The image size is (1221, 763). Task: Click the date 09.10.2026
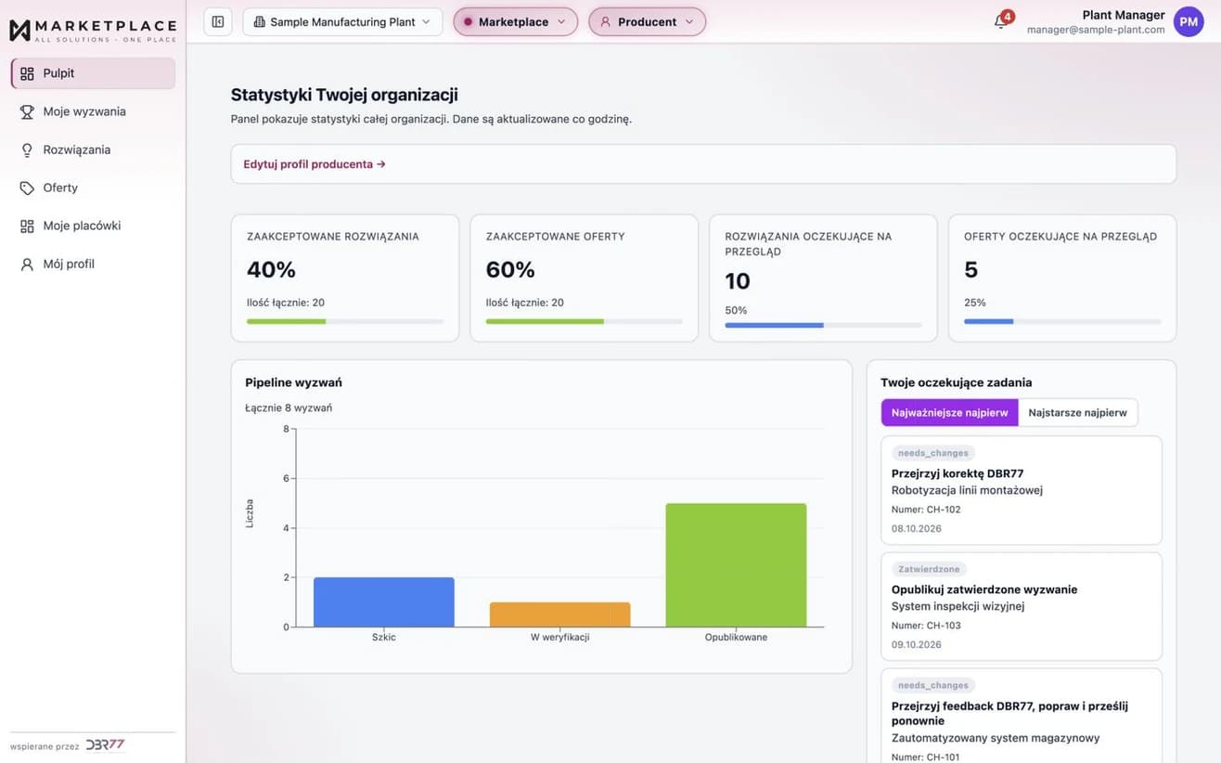[x=917, y=644]
